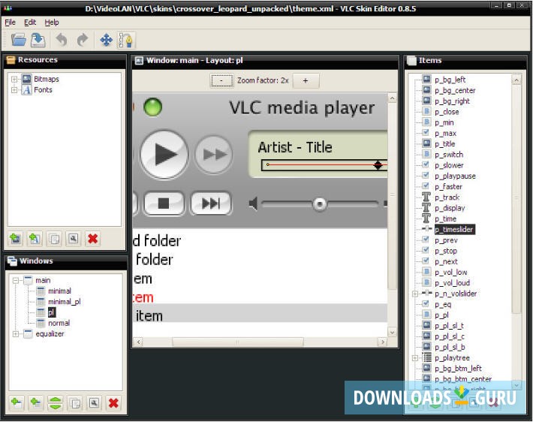The width and height of the screenshot is (533, 422).
Task: Open the Edit menu
Action: [30, 23]
